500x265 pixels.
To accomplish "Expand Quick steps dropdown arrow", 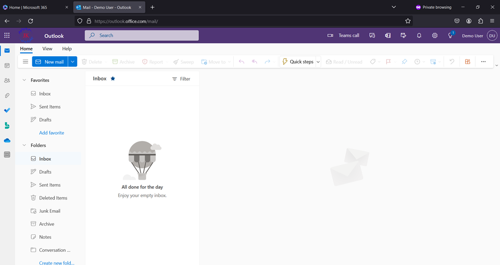I will pyautogui.click(x=318, y=62).
